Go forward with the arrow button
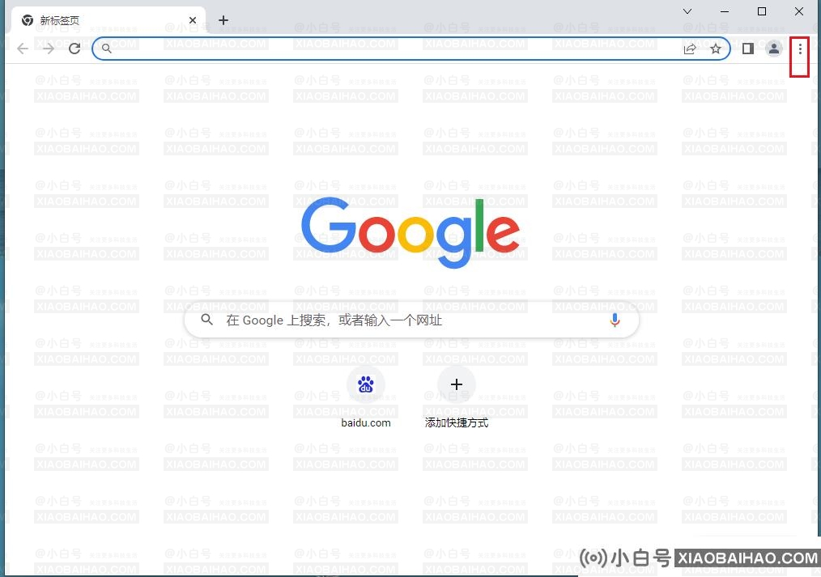The width and height of the screenshot is (821, 577). point(48,49)
